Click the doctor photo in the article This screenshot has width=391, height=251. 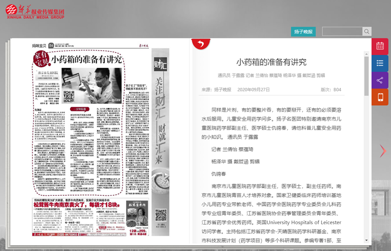(x=91, y=86)
